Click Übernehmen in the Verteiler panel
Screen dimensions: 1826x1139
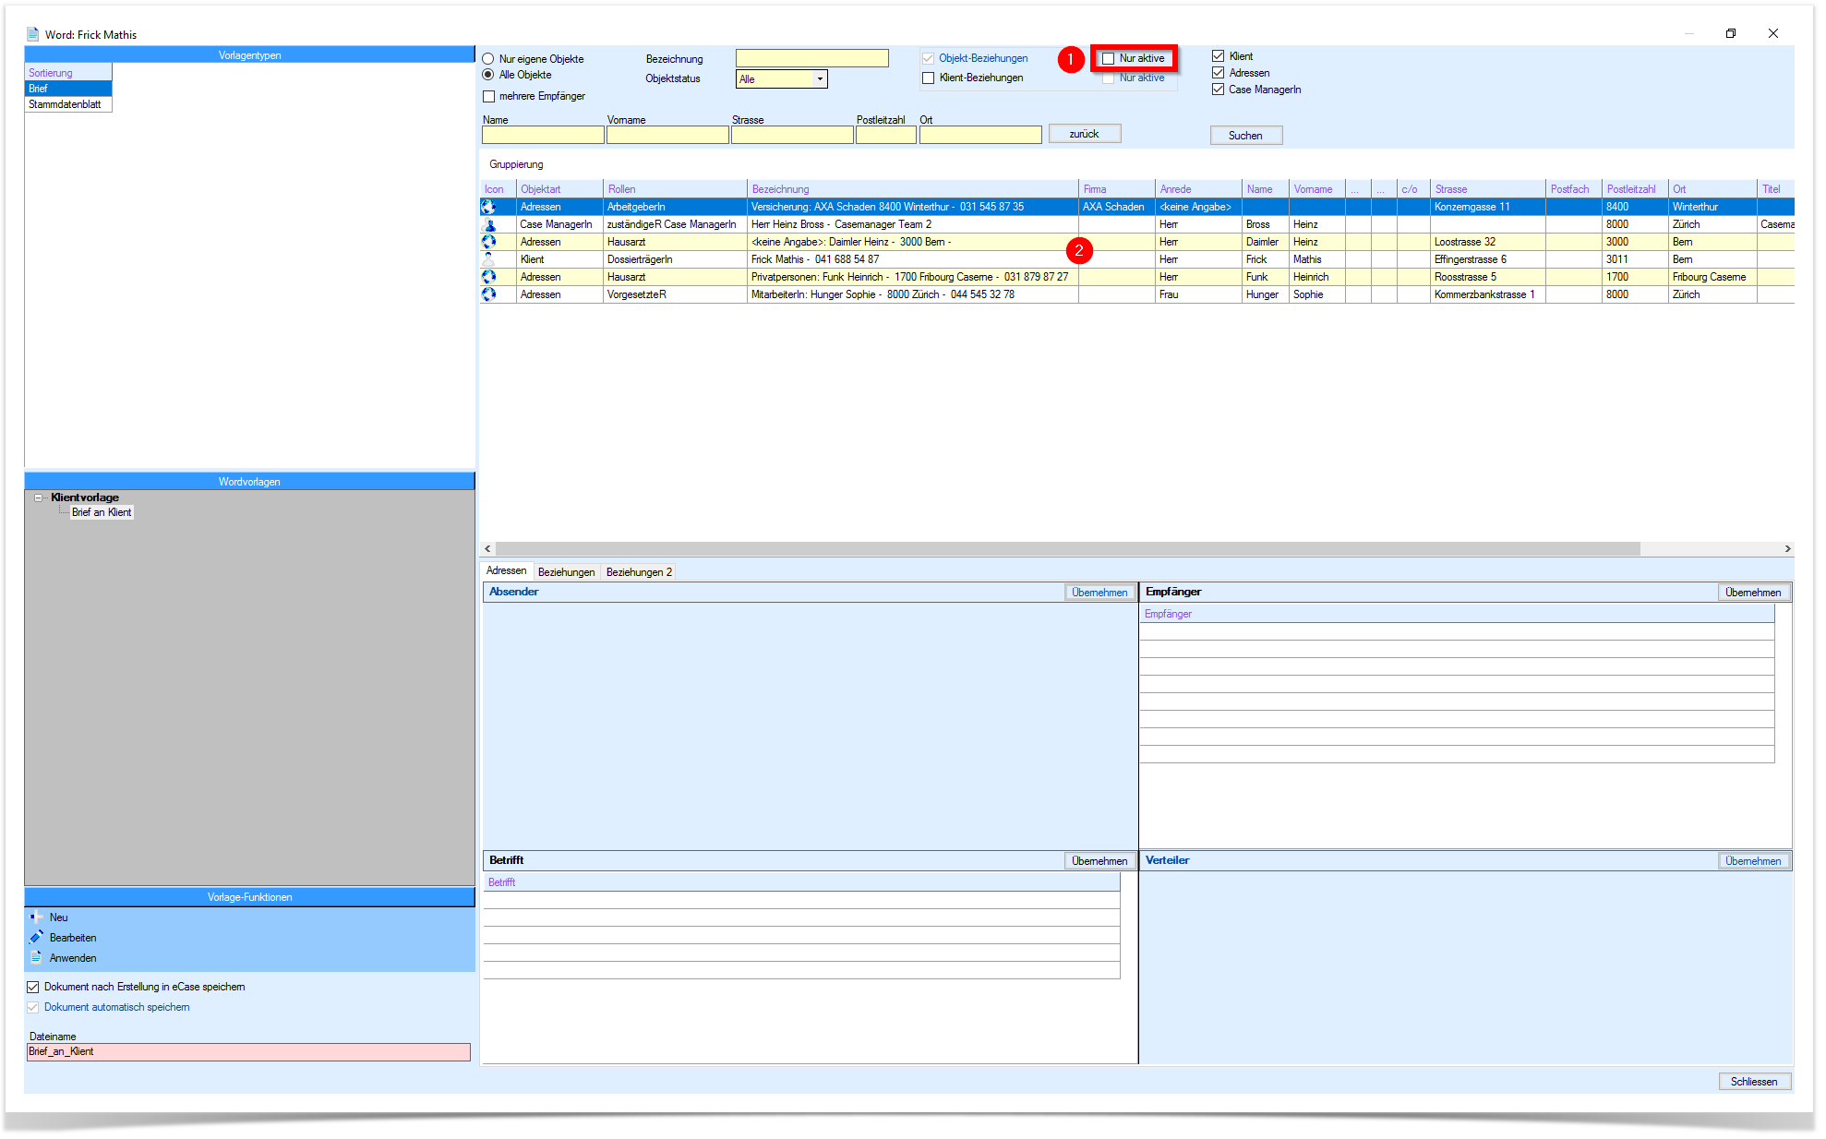pos(1752,861)
